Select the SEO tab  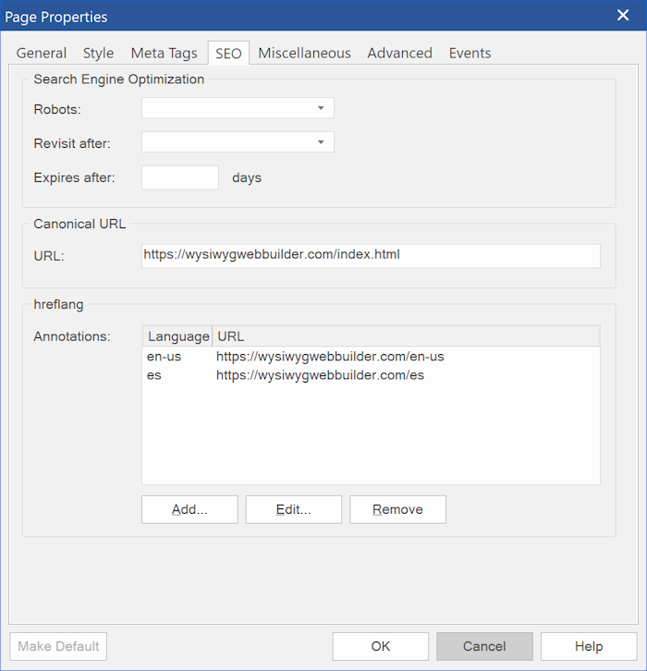click(228, 53)
